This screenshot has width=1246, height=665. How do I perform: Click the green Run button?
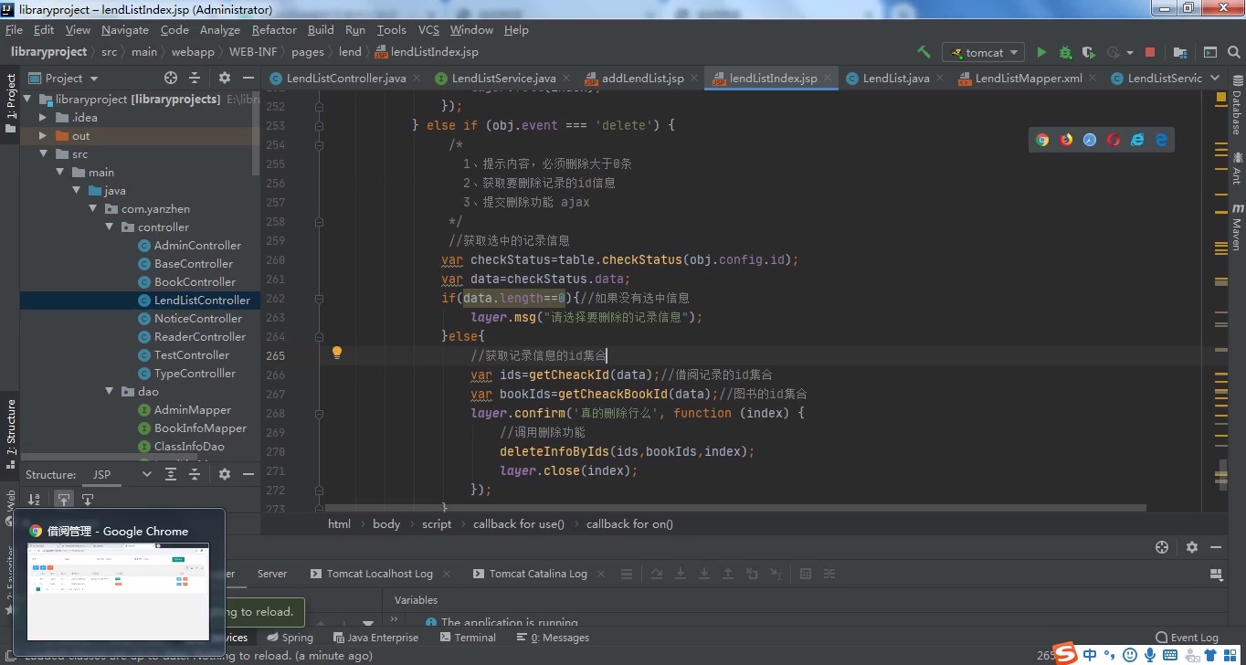[1041, 53]
